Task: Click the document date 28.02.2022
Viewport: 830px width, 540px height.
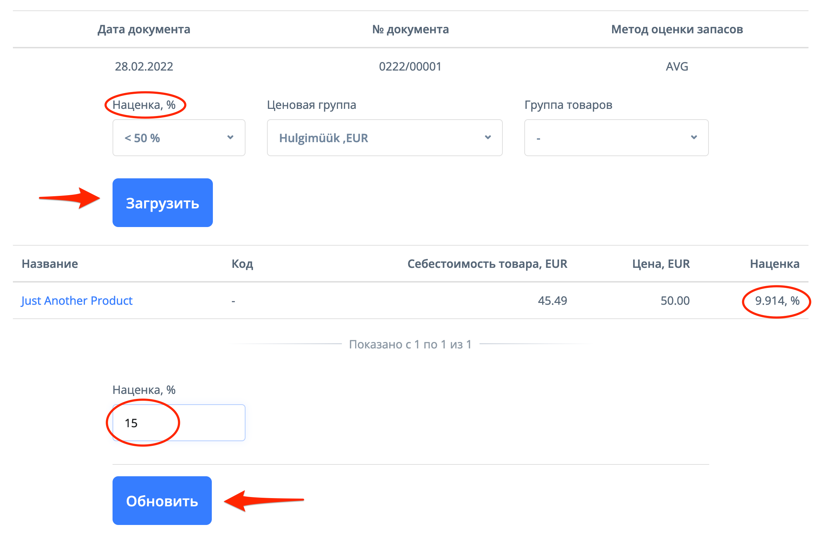Action: pos(144,67)
